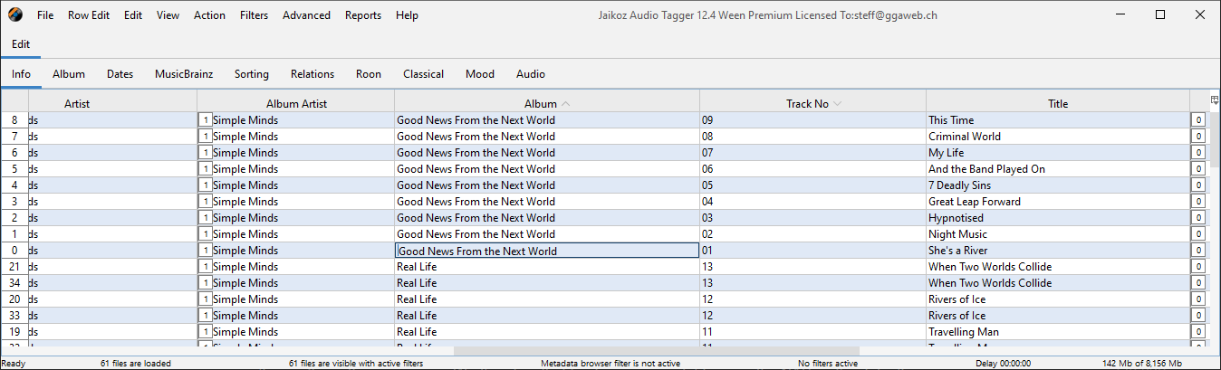Toggle the Album column ascending sort arrow
This screenshot has width=1221, height=370.
(x=566, y=104)
